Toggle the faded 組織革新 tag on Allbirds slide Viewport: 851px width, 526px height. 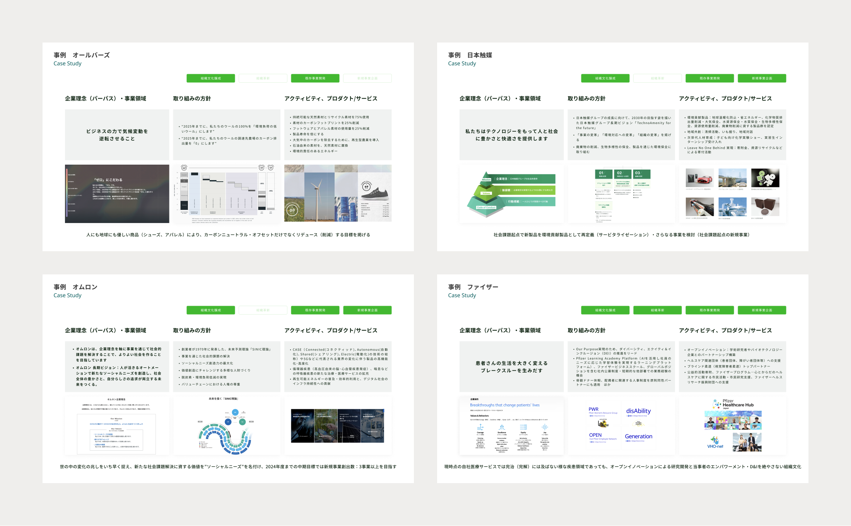click(x=263, y=78)
